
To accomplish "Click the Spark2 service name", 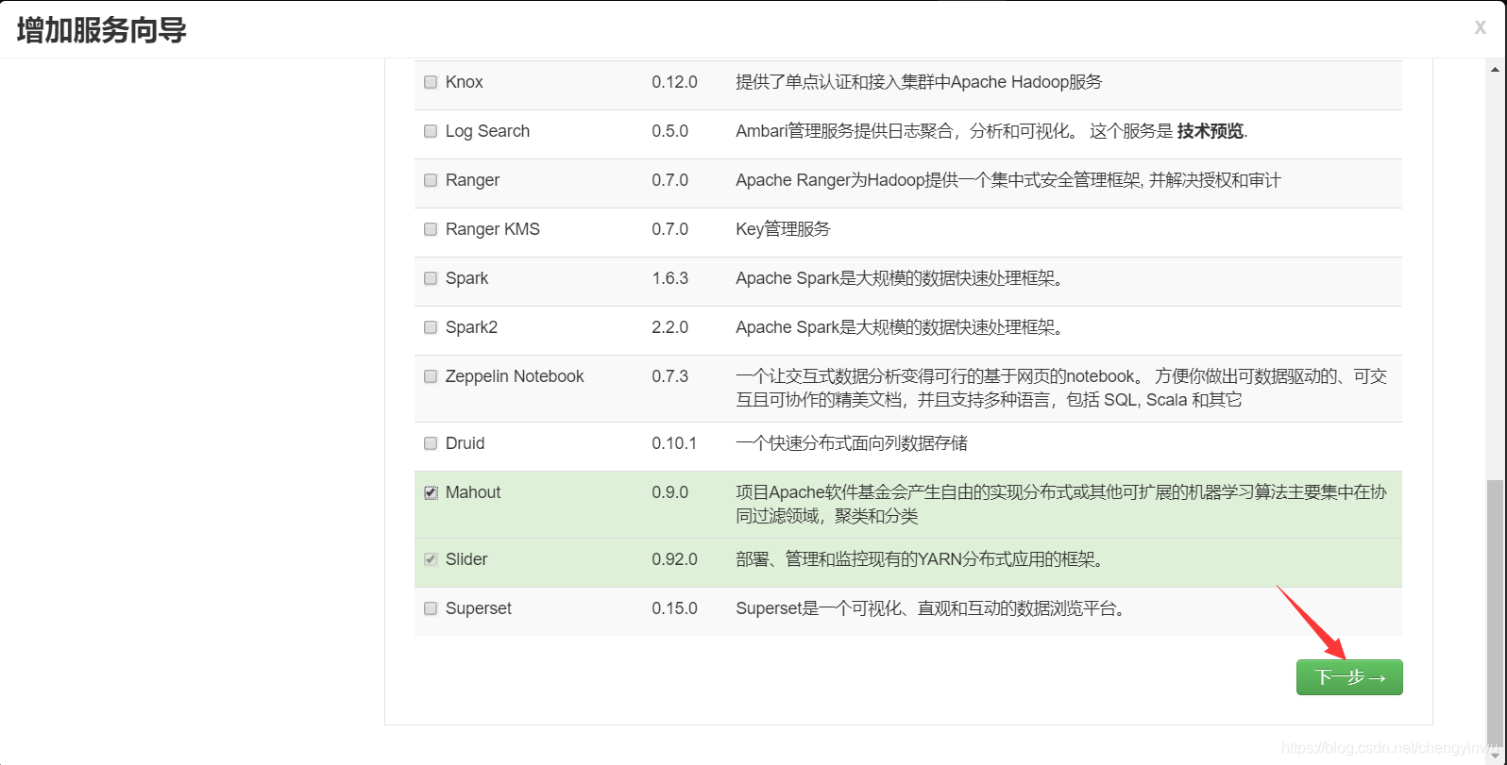I will coord(471,327).
